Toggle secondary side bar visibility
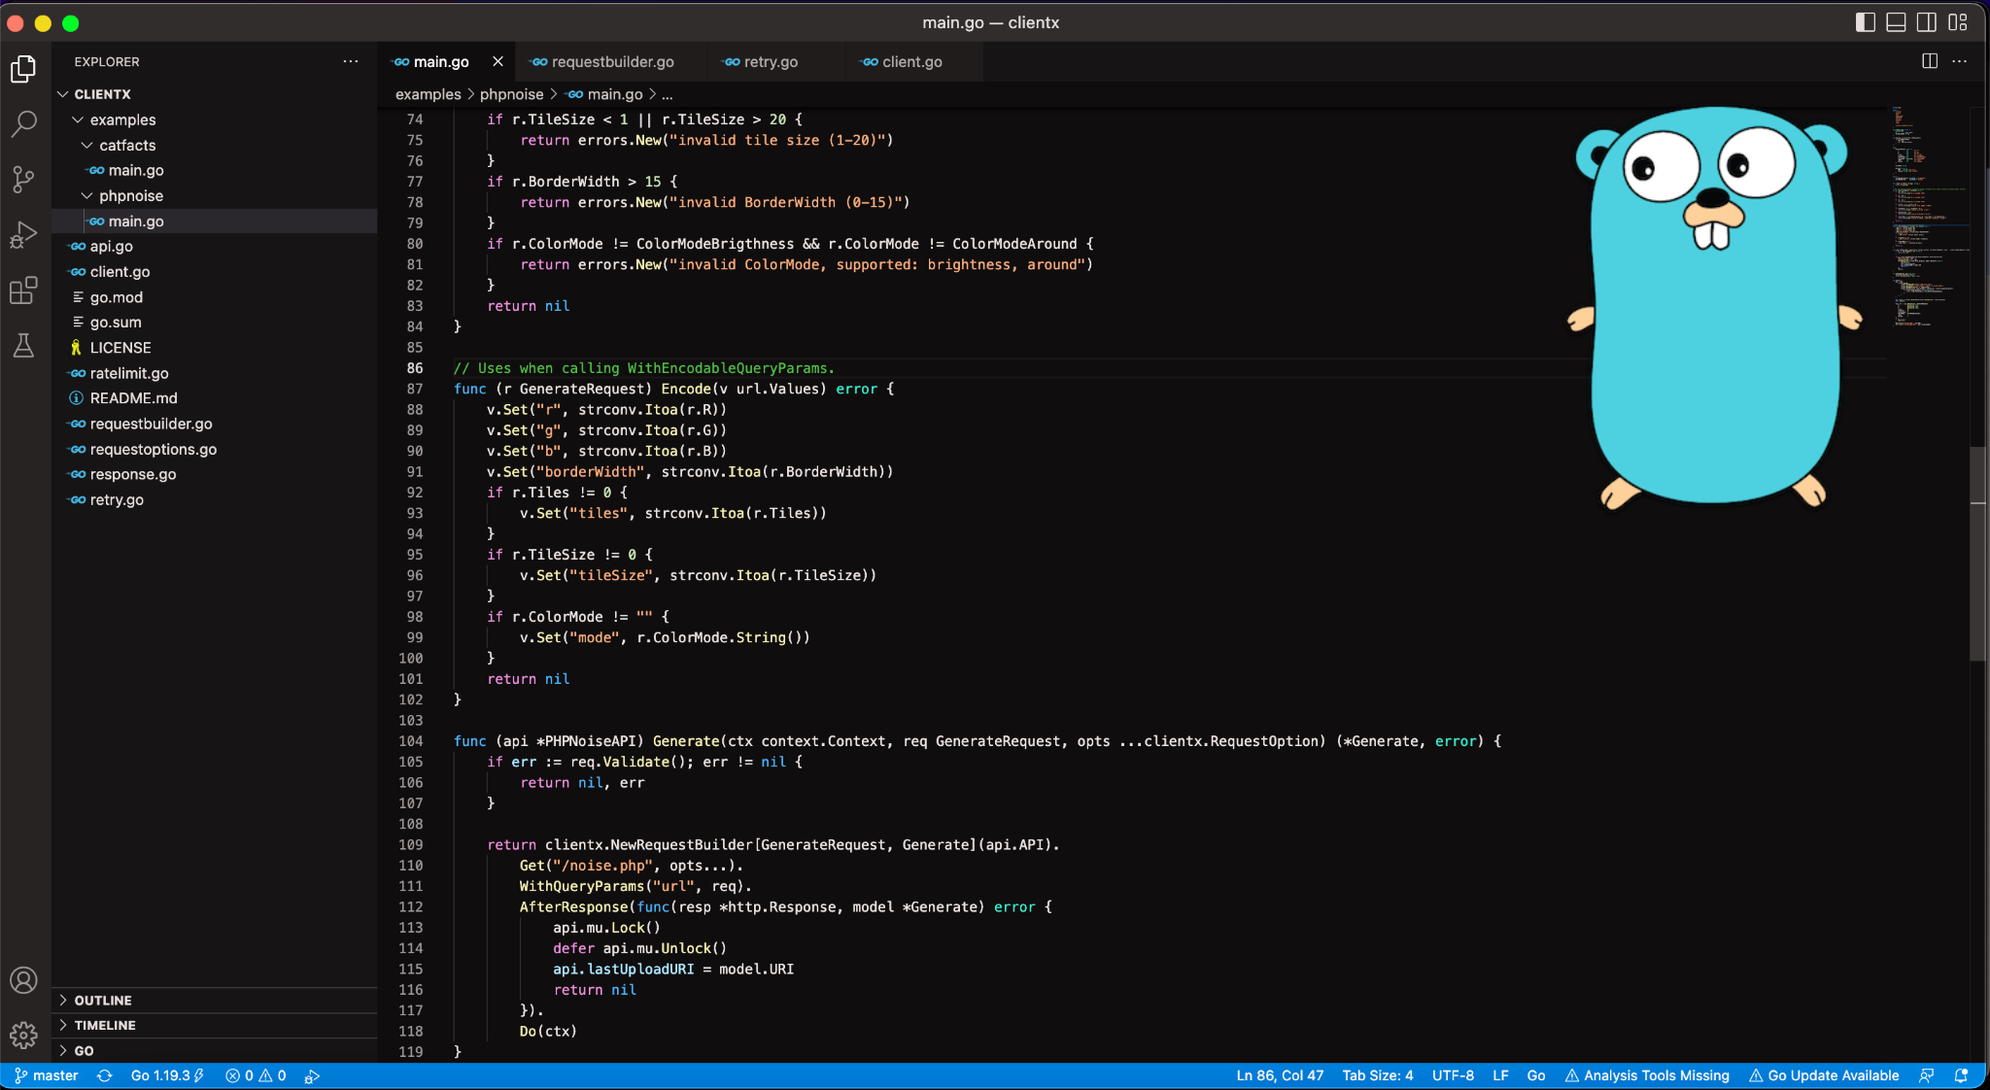This screenshot has width=1990, height=1090. [1927, 22]
